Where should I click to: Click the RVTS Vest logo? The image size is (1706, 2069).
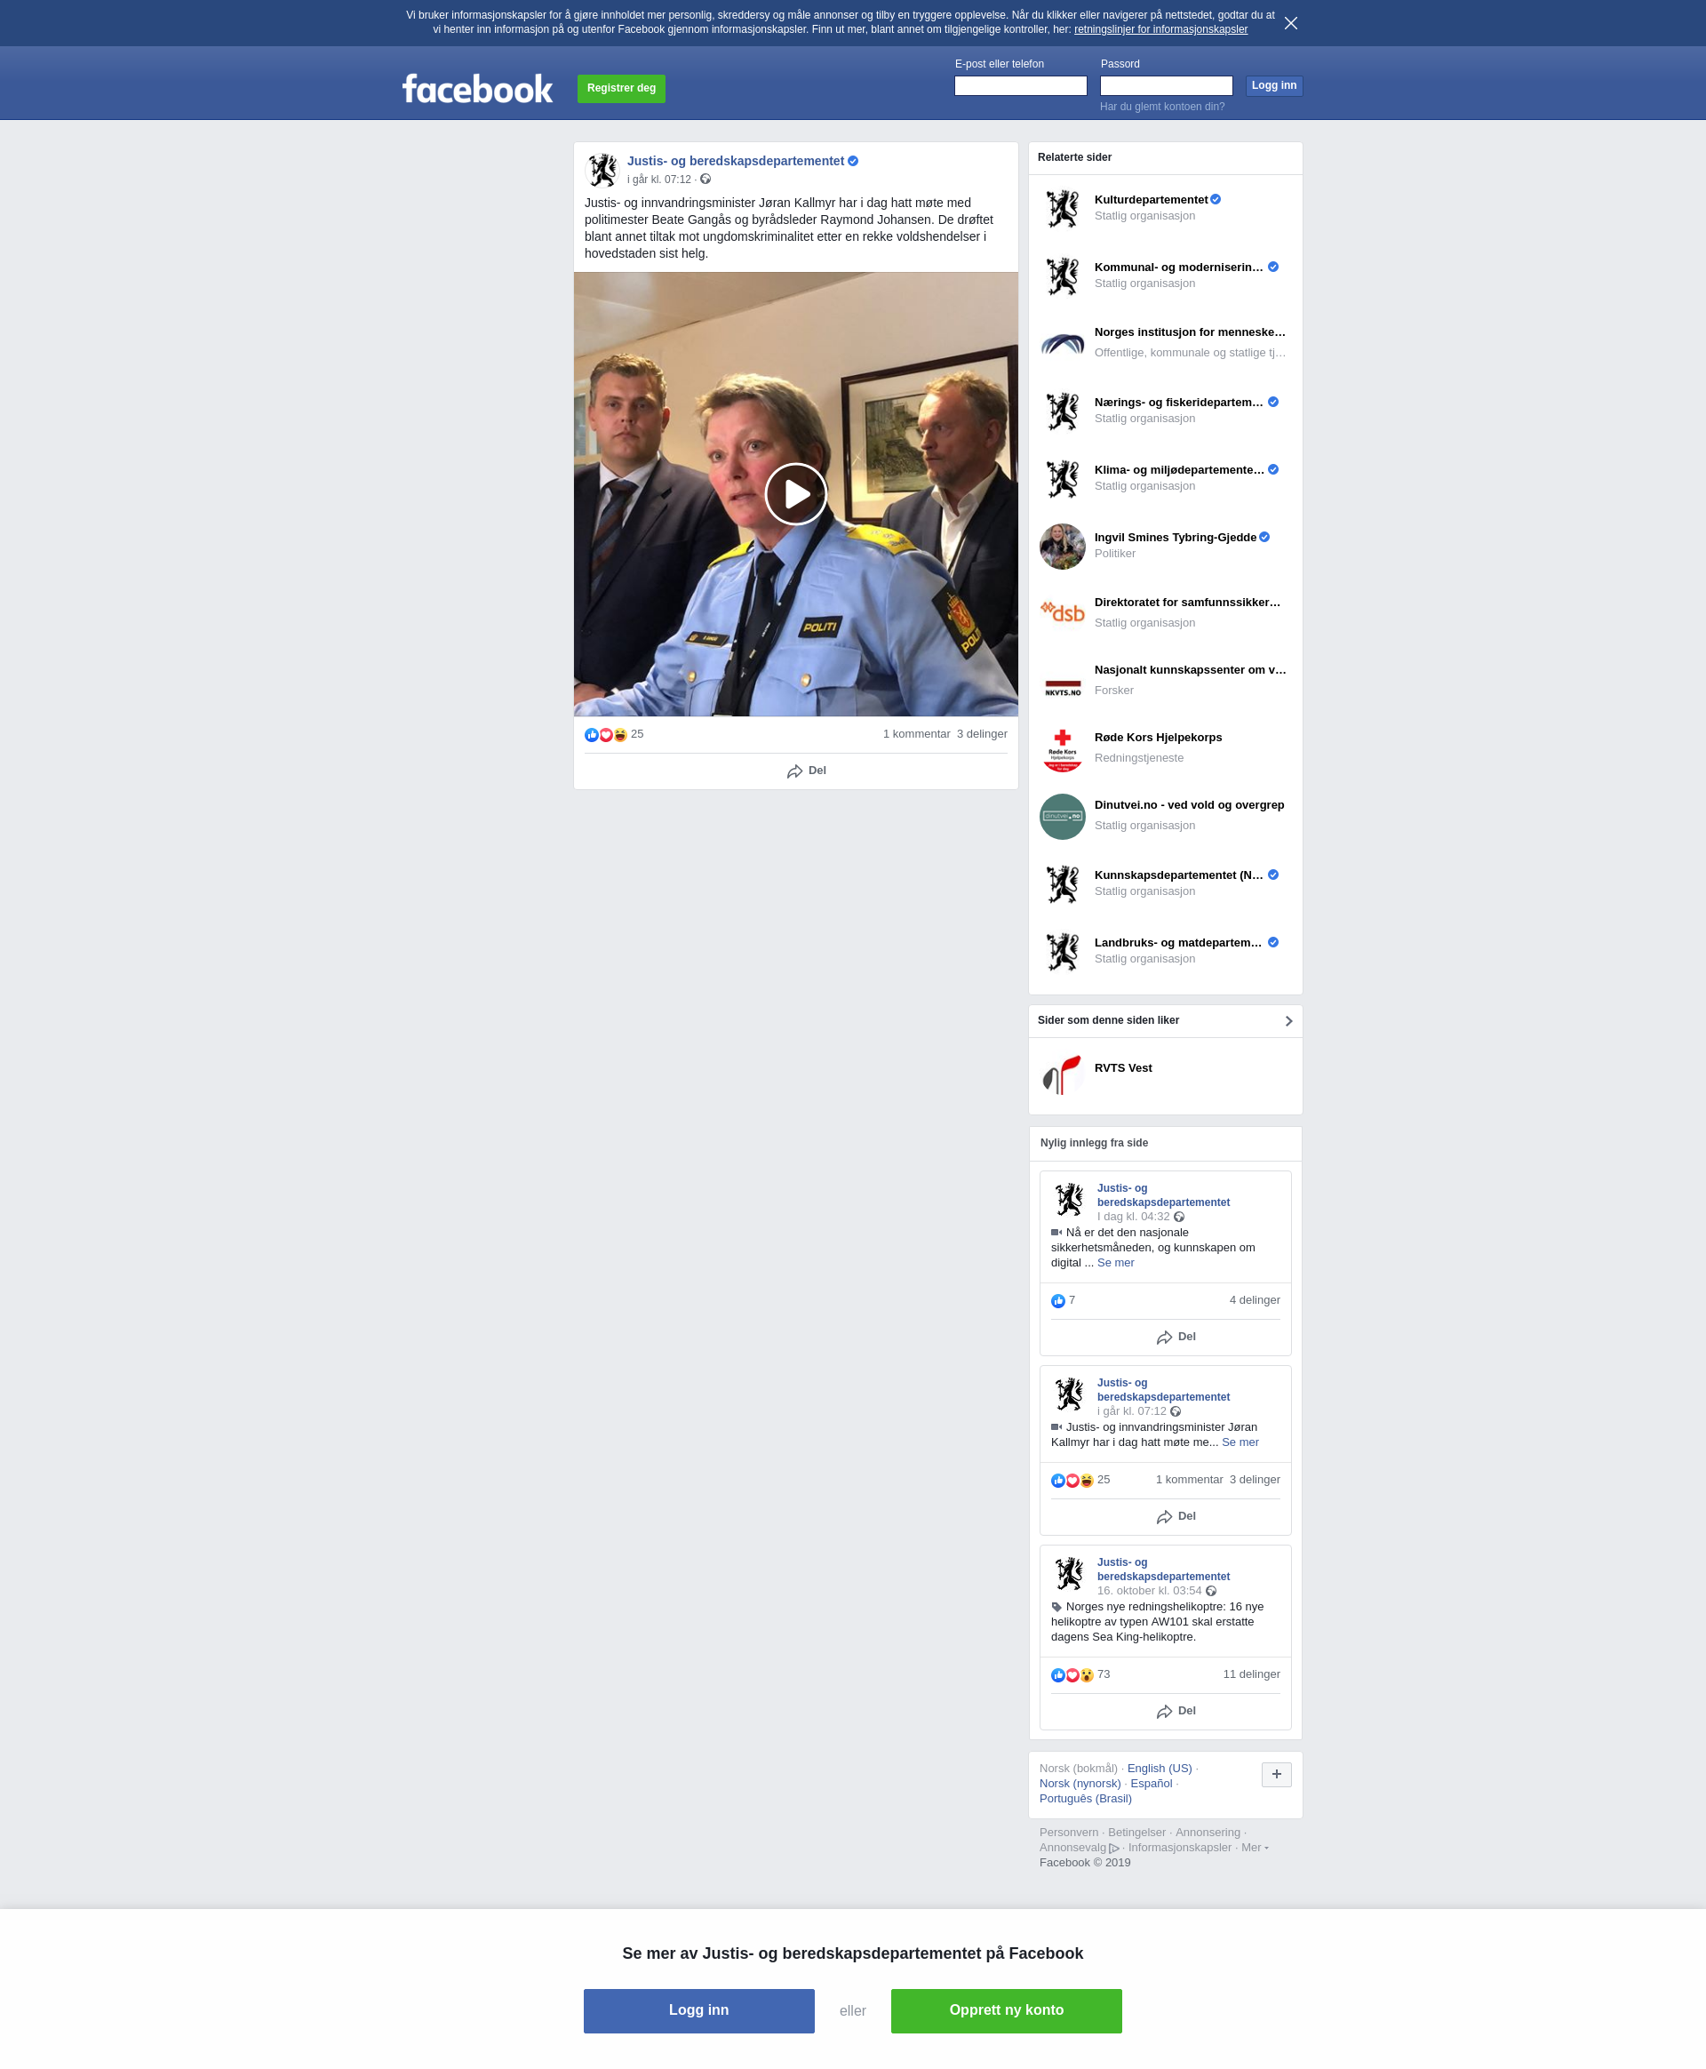point(1063,1074)
